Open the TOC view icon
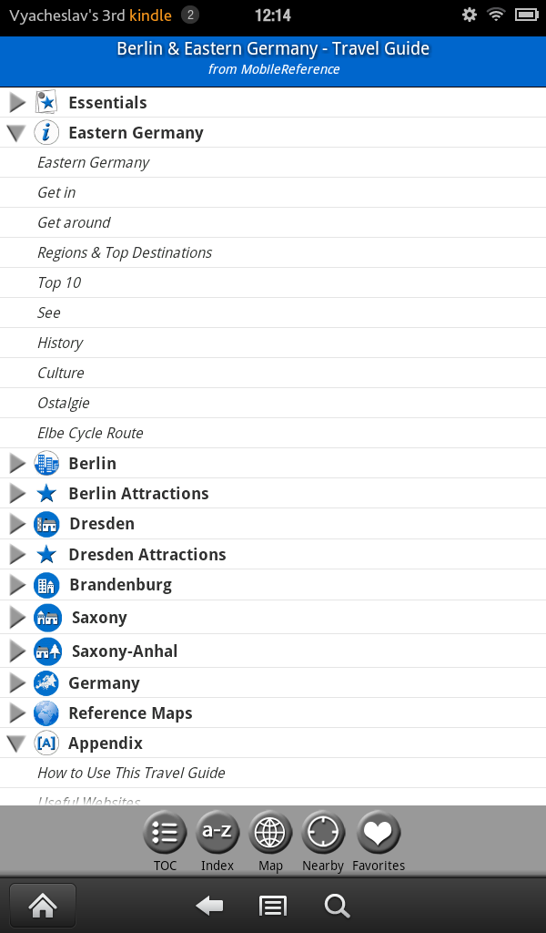546x933 pixels. point(165,833)
